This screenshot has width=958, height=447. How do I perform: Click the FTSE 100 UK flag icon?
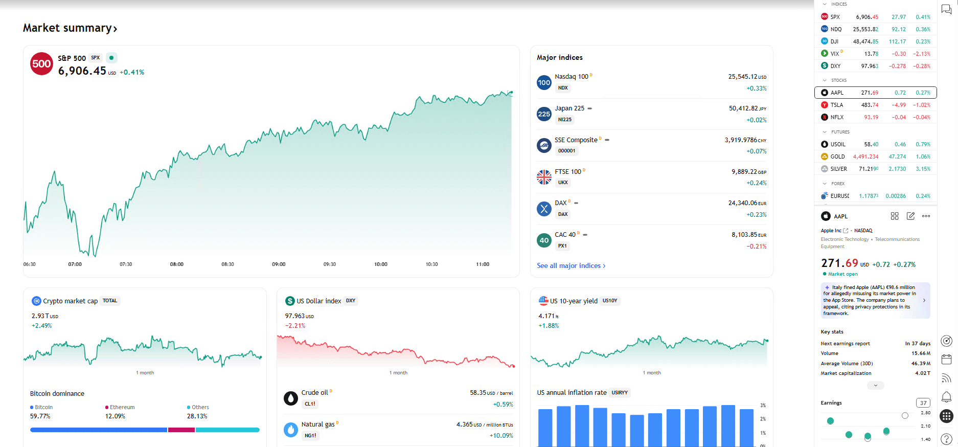pyautogui.click(x=544, y=177)
